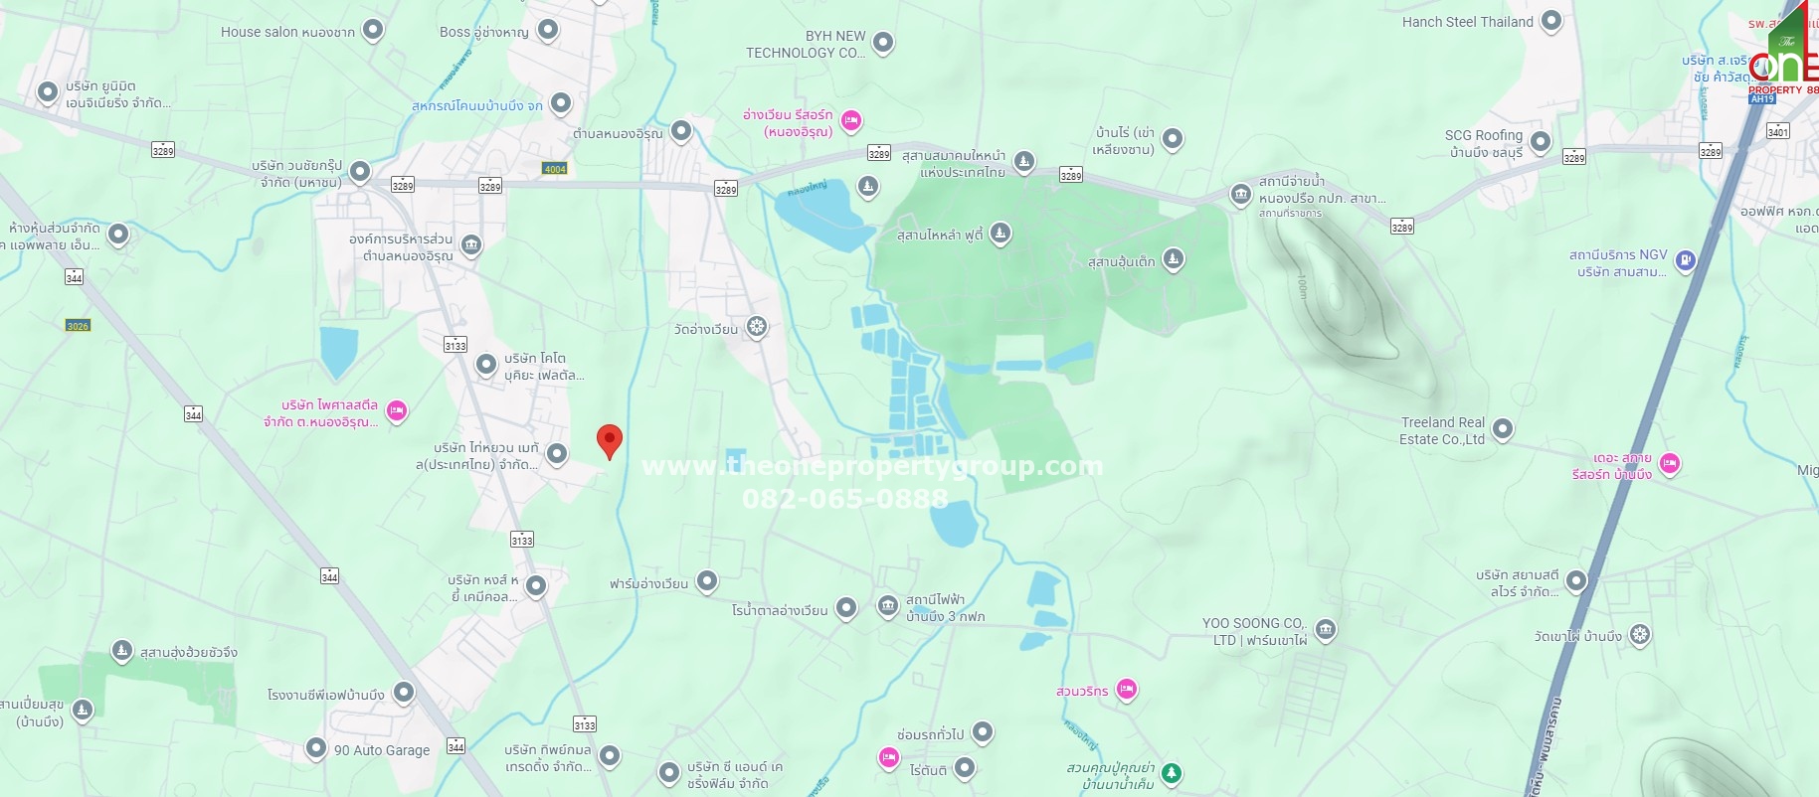This screenshot has height=797, width=1819.
Task: Open the 90 Auto Garage marker
Action: click(315, 748)
